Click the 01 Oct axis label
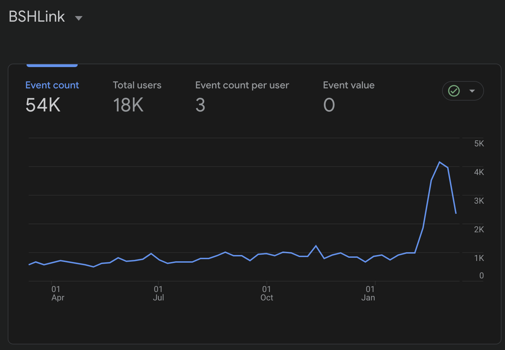 [x=267, y=293]
